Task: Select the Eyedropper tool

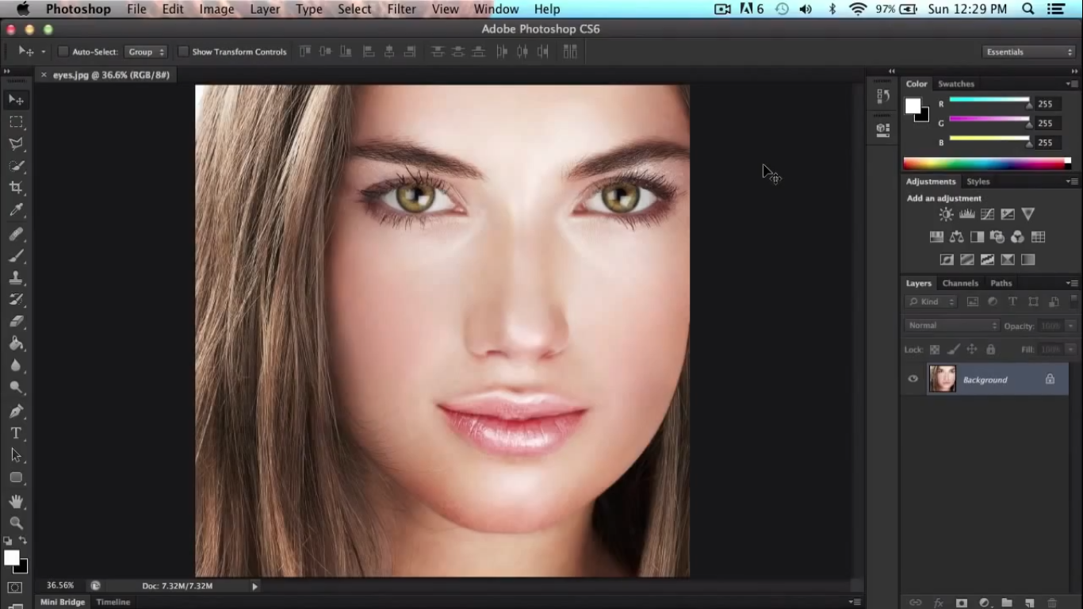Action: 16,210
